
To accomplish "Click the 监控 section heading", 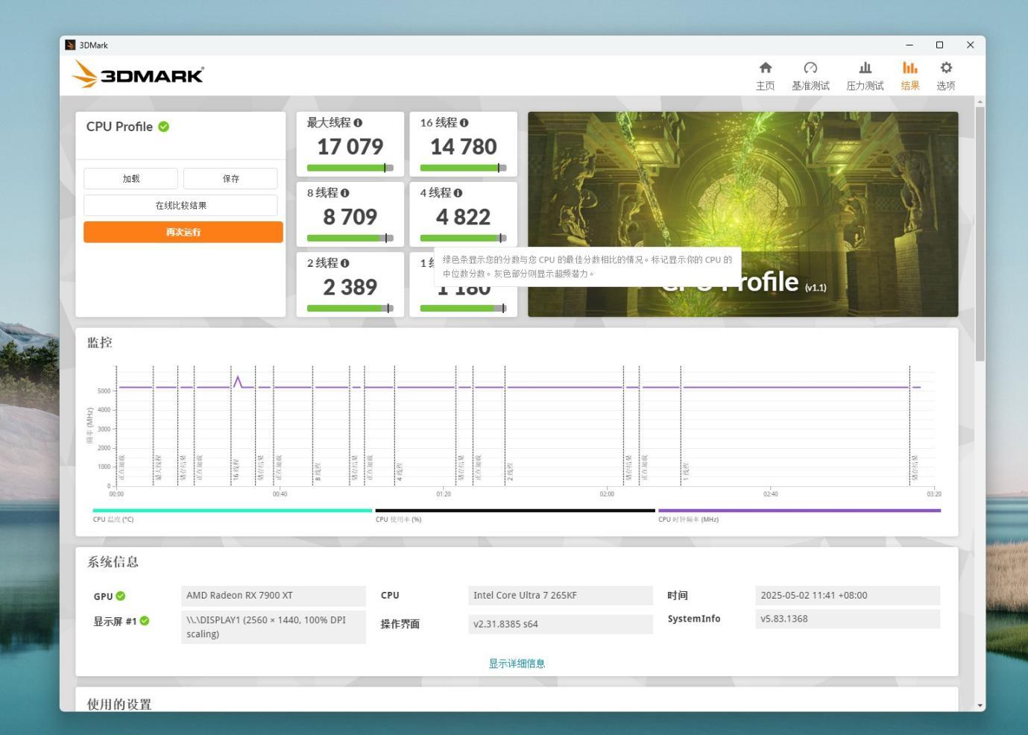I will 100,343.
